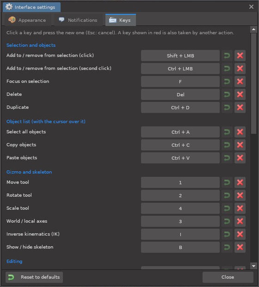Clear the Scale tool shortcut

[x=240, y=208]
